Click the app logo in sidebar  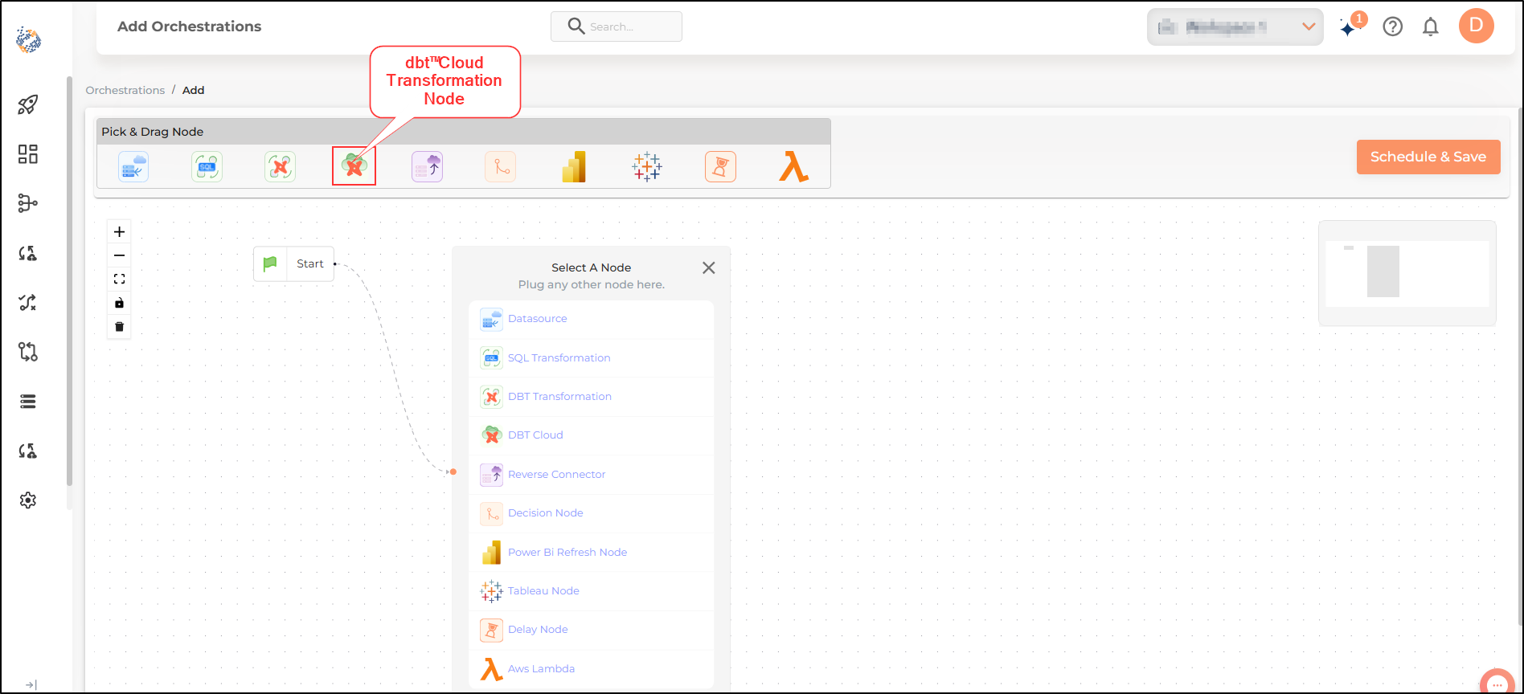tap(28, 40)
